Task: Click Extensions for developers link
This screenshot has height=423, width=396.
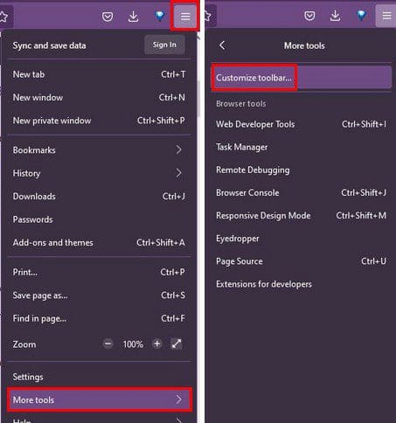Action: [x=302, y=284]
